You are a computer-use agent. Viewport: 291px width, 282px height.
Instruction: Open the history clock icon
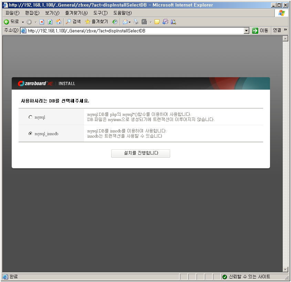pyautogui.click(x=115, y=22)
